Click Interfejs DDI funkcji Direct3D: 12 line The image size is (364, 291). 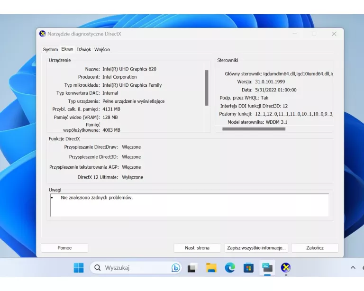(x=254, y=106)
